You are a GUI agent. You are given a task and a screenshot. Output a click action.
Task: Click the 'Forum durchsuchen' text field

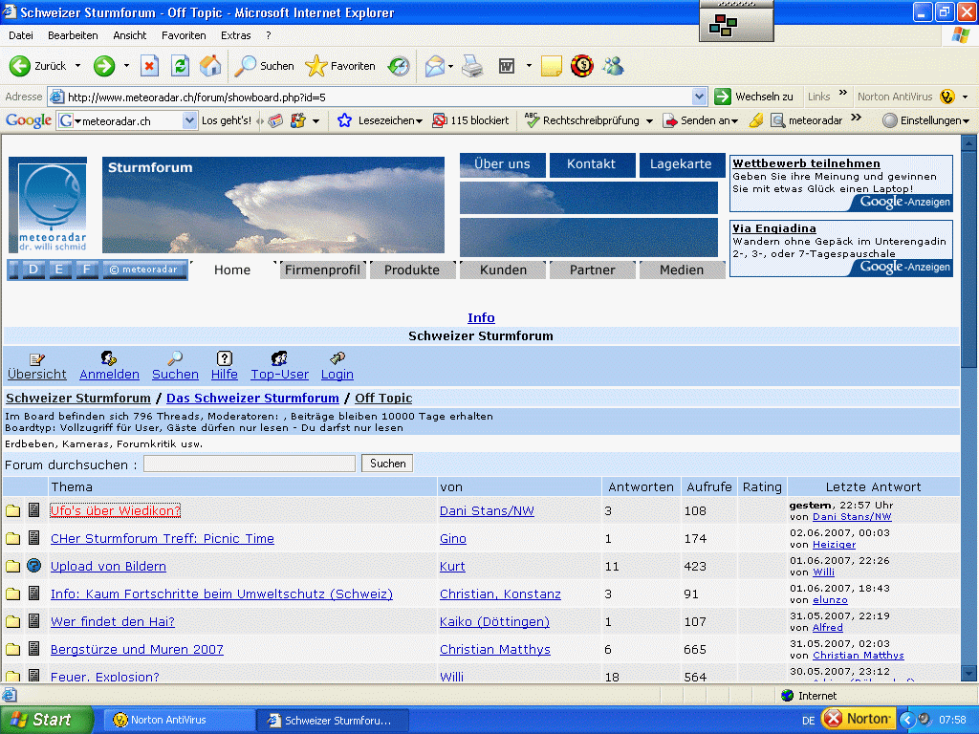pyautogui.click(x=250, y=464)
